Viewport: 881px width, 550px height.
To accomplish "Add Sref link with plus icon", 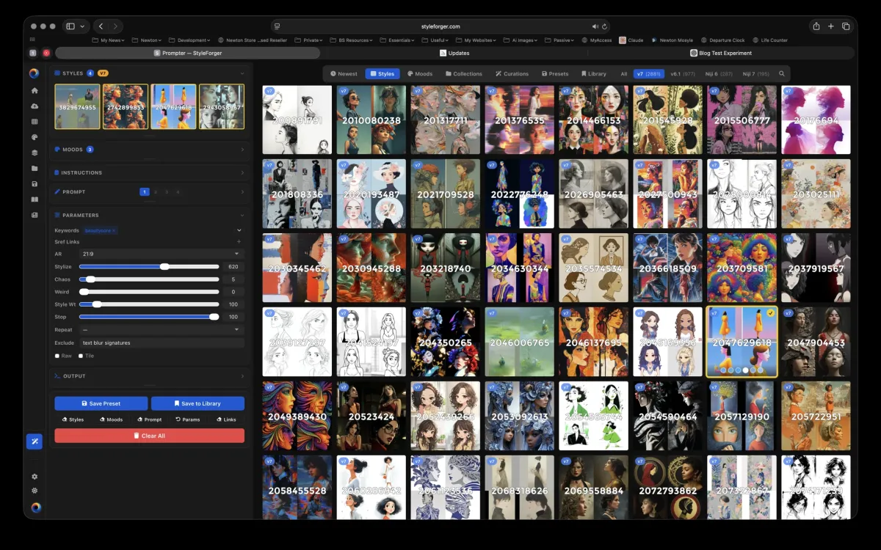I will pos(239,241).
